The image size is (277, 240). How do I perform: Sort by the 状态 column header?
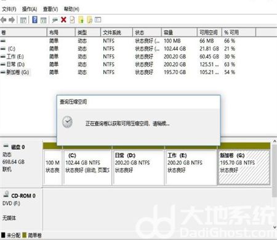(147, 33)
